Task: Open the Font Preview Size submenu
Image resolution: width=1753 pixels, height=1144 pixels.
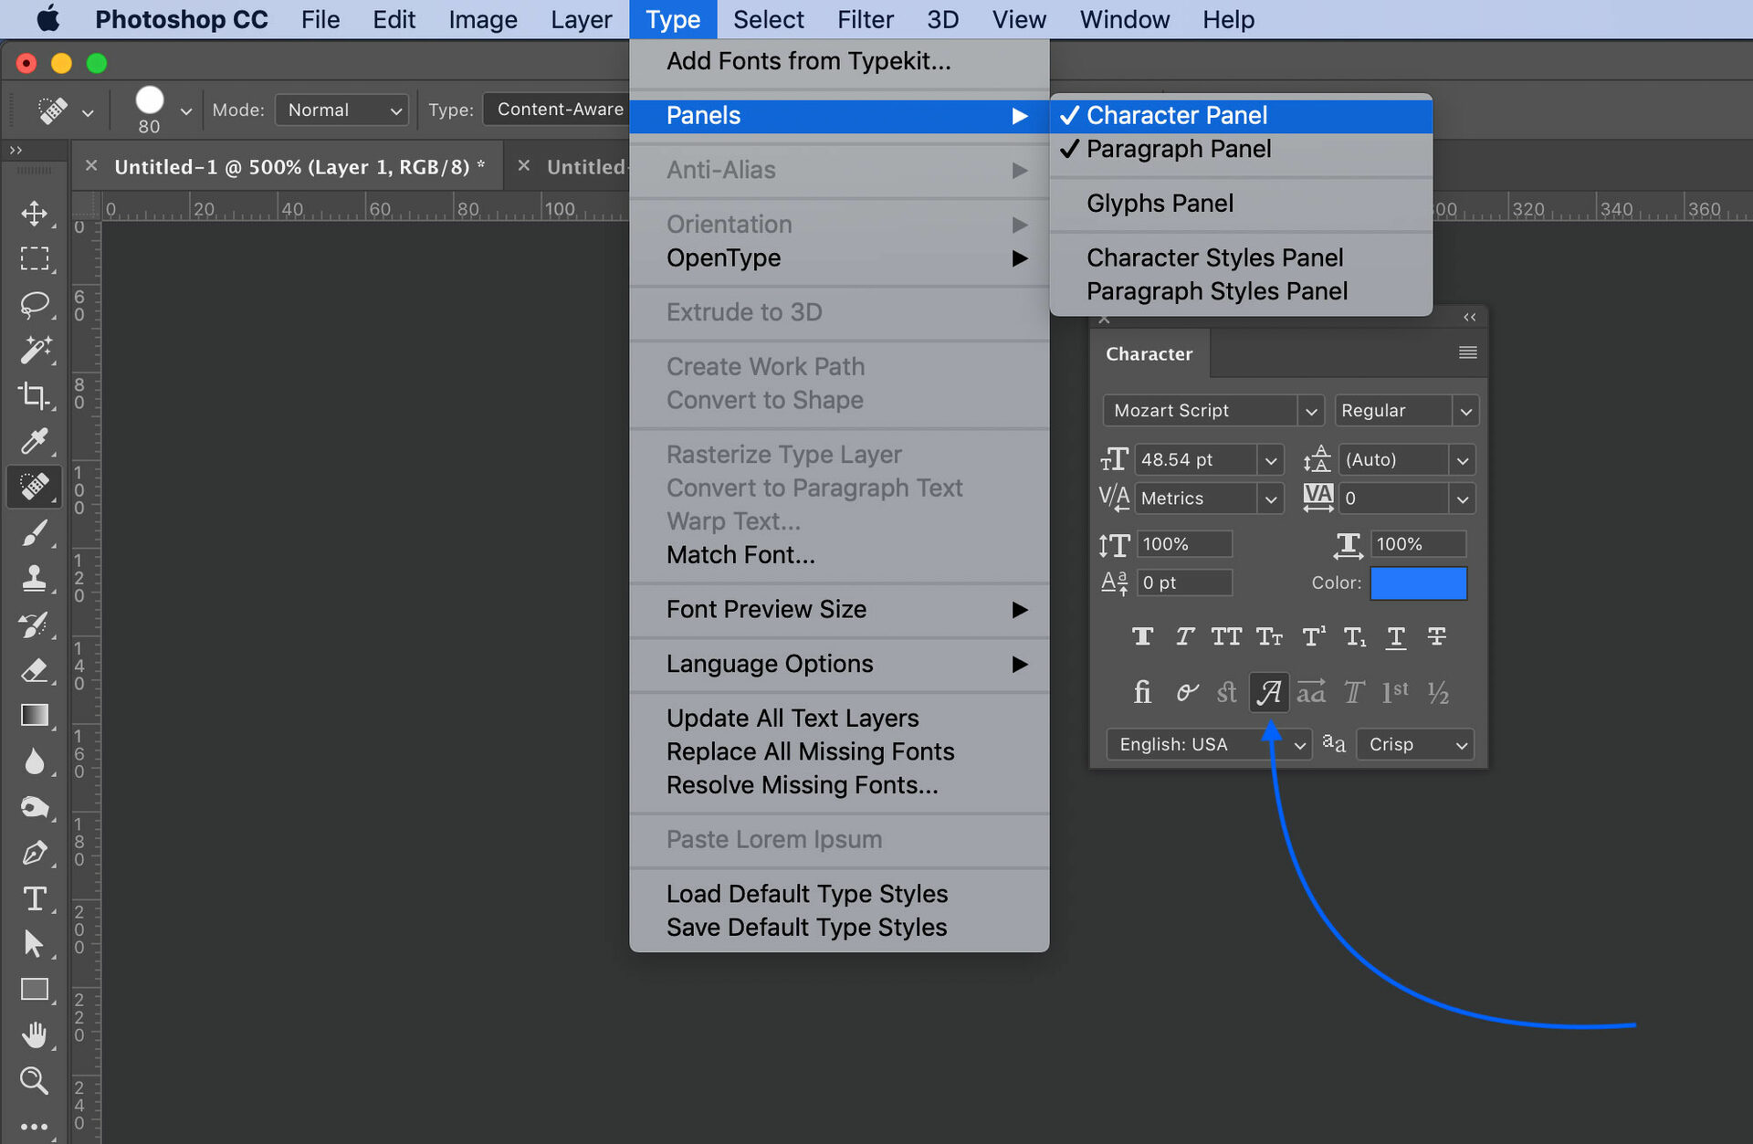Action: click(x=839, y=609)
